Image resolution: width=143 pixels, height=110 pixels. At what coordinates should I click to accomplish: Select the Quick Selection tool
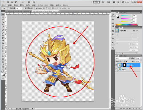[x=3, y=22]
